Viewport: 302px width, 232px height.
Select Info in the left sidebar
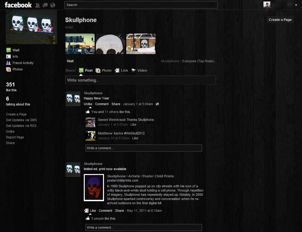15,56
